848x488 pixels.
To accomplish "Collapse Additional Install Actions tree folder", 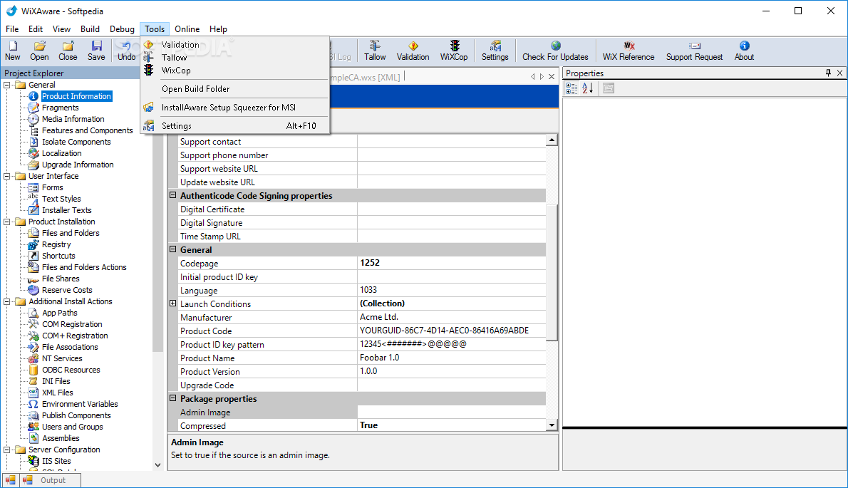I will (x=7, y=301).
